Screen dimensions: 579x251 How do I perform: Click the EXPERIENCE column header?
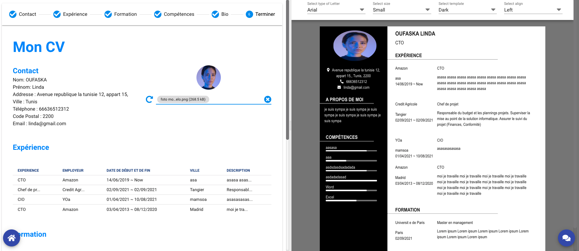[x=28, y=170]
